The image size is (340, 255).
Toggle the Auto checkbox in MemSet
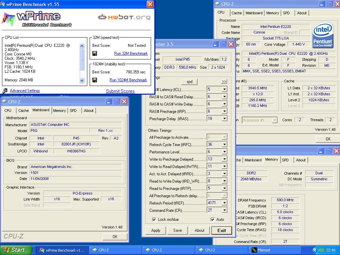(x=212, y=219)
